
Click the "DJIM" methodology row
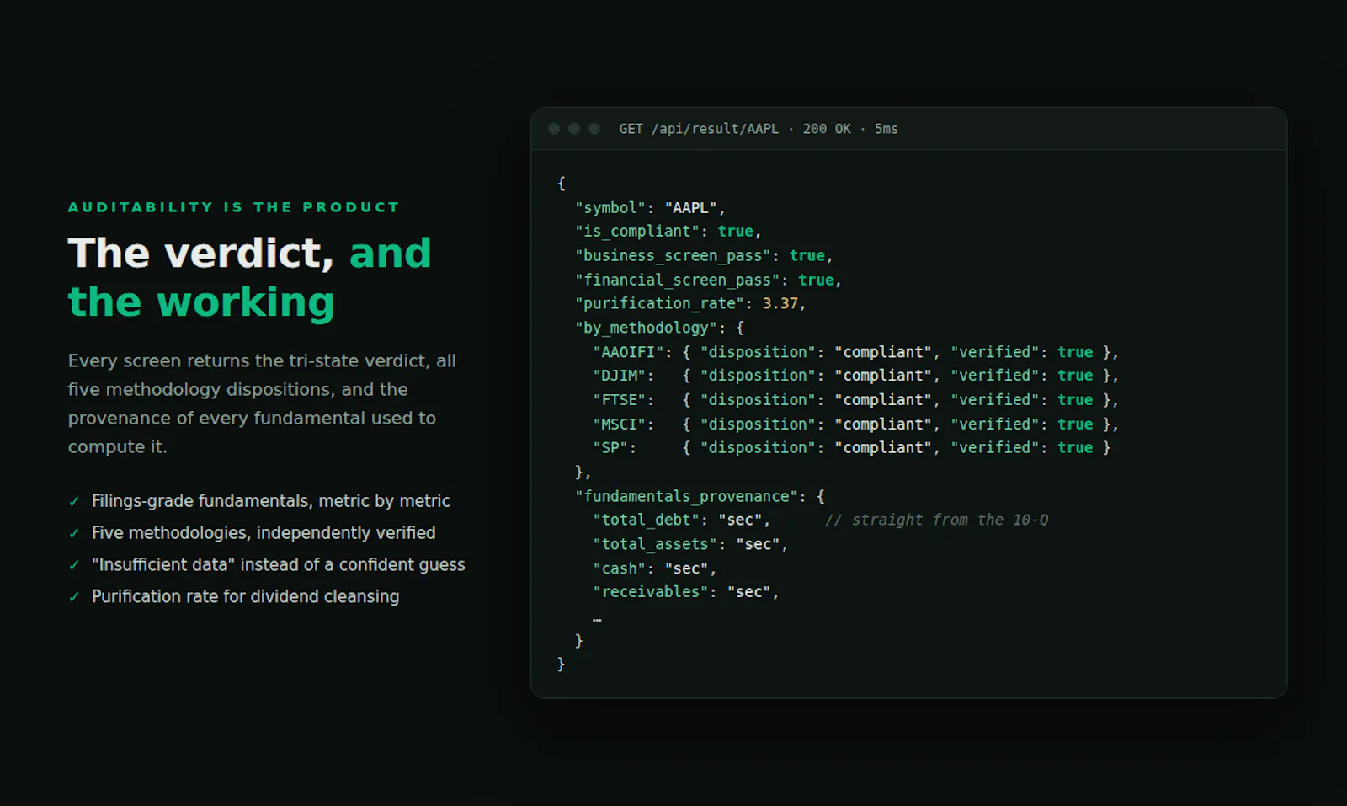tap(856, 376)
